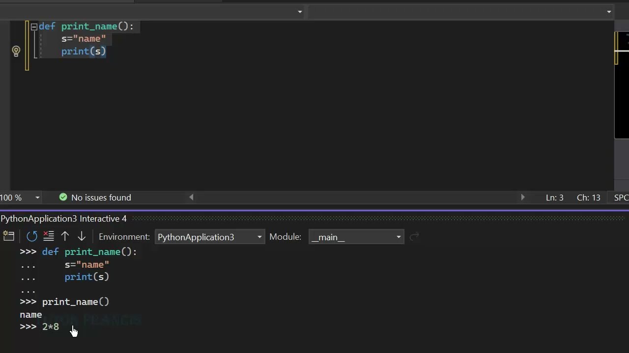Open the 100 % zoom level dropdown

point(37,198)
